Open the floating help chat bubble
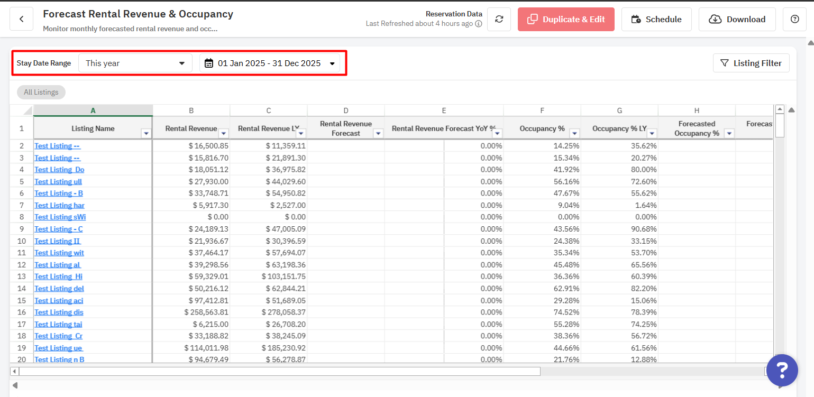Image resolution: width=814 pixels, height=397 pixels. pyautogui.click(x=782, y=370)
